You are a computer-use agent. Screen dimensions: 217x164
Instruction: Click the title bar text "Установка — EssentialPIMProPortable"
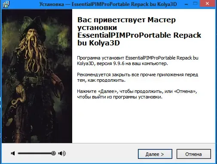click(x=85, y=4)
